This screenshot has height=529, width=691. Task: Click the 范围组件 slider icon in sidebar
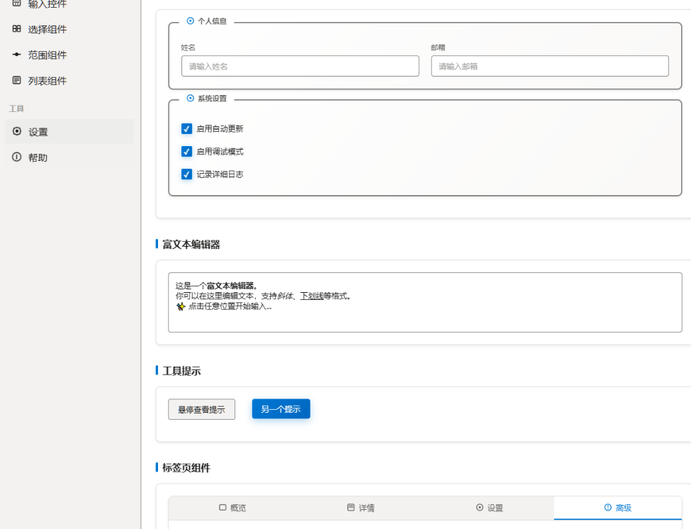coord(17,55)
